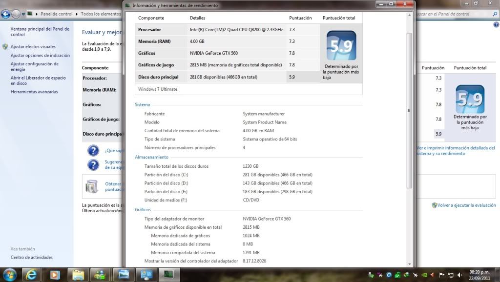Click the Gráficos section heading below Almacenamiento
The image size is (500, 282).
point(143,210)
